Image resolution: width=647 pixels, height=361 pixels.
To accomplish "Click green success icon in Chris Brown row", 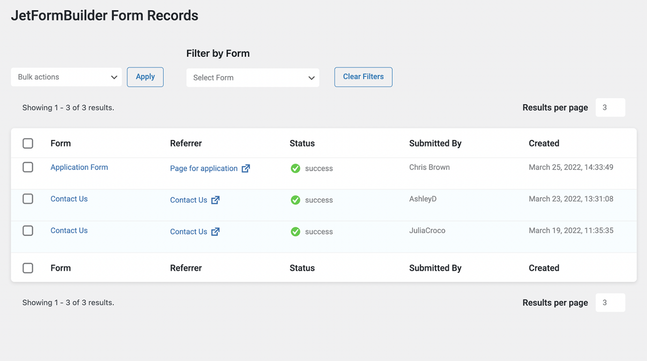I will tap(296, 169).
